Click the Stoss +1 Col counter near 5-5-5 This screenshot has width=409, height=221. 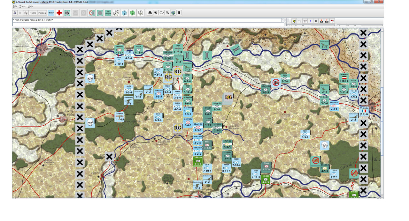[x=207, y=145]
